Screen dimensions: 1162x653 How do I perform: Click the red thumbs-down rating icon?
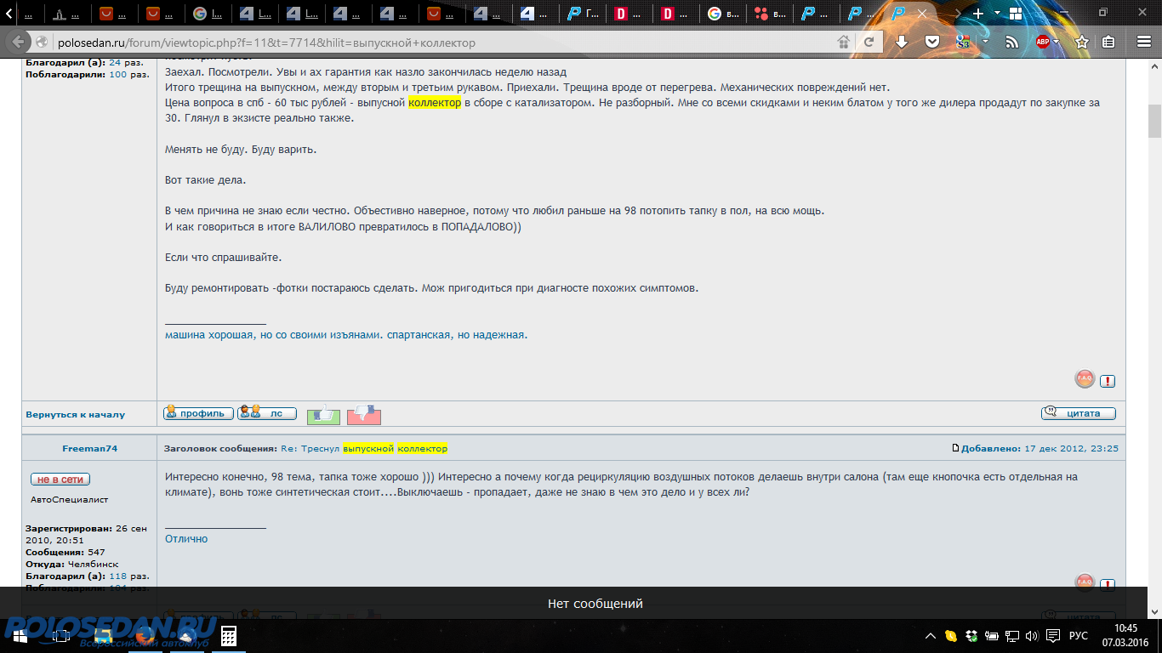point(364,414)
